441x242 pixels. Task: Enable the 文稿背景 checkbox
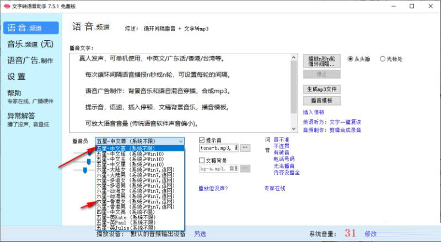coord(202,160)
